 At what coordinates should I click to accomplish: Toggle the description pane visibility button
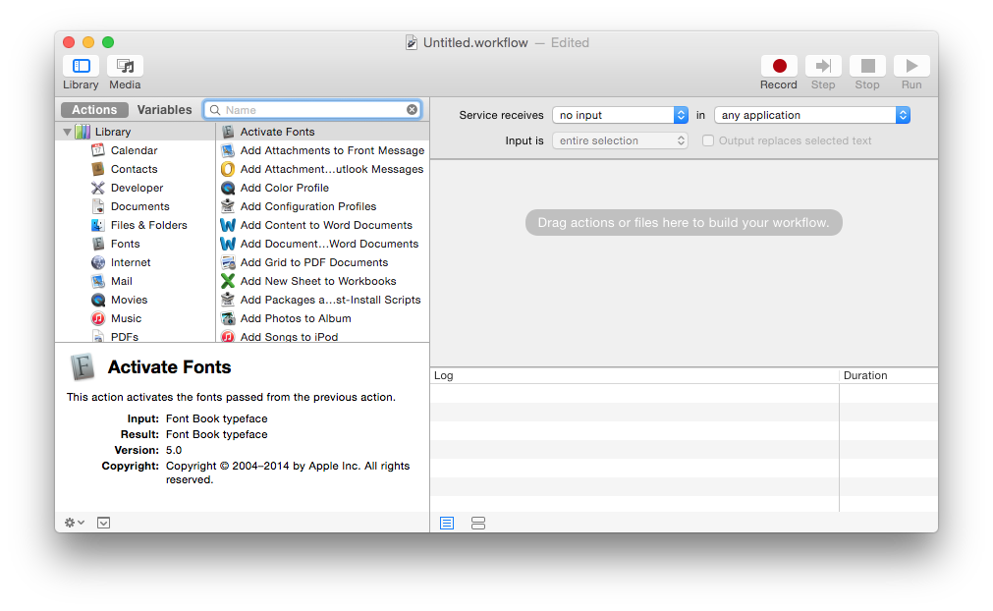(x=104, y=523)
